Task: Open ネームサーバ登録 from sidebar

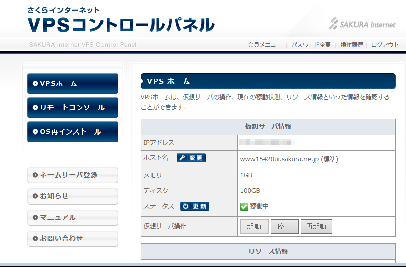Action: tap(73, 175)
